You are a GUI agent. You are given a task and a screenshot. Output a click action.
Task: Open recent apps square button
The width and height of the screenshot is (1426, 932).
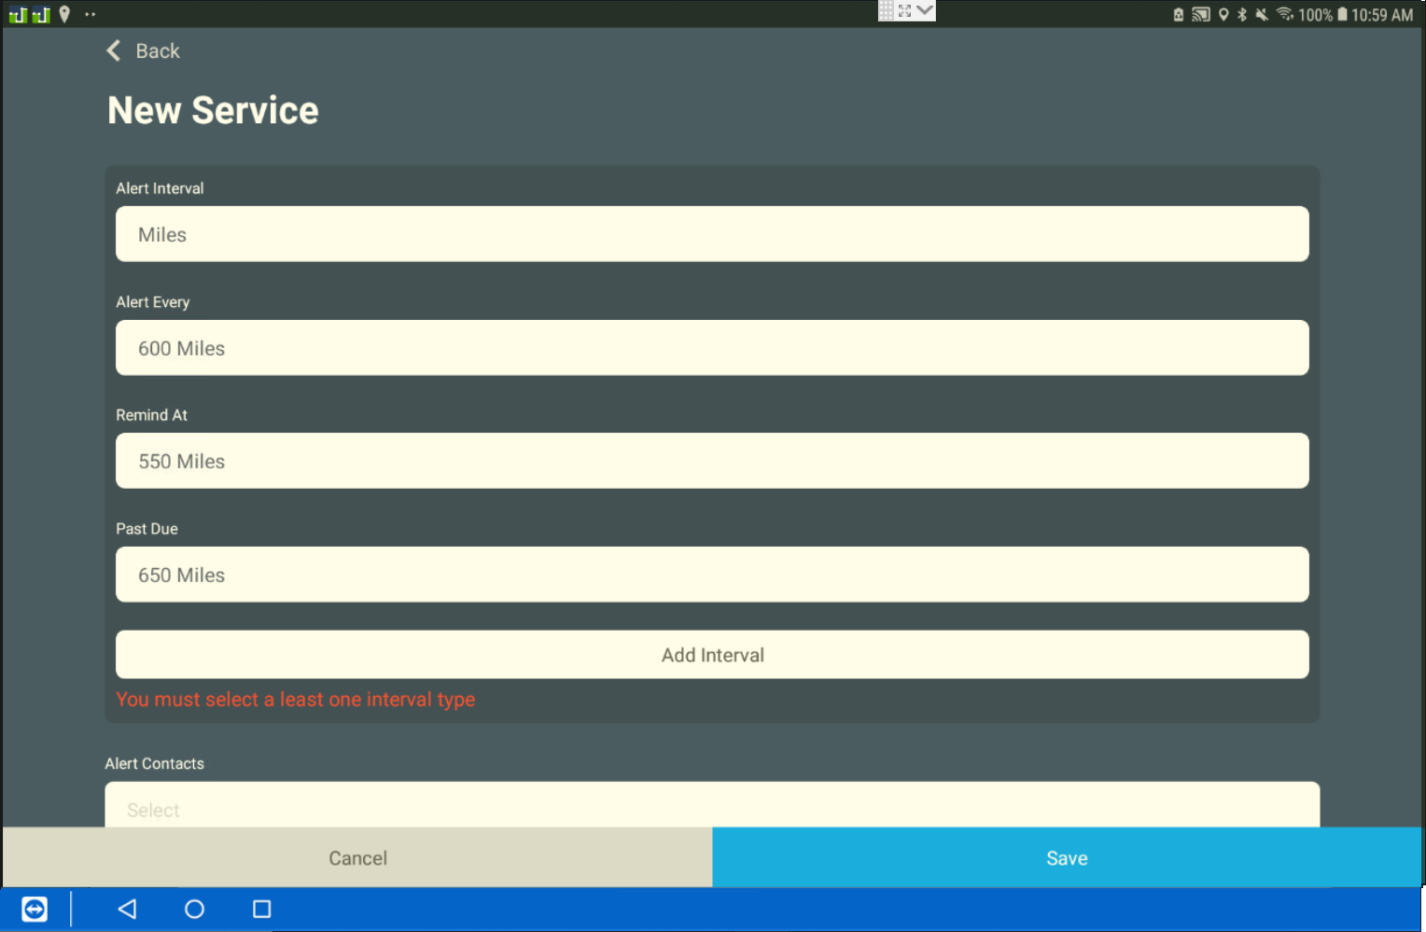click(261, 909)
